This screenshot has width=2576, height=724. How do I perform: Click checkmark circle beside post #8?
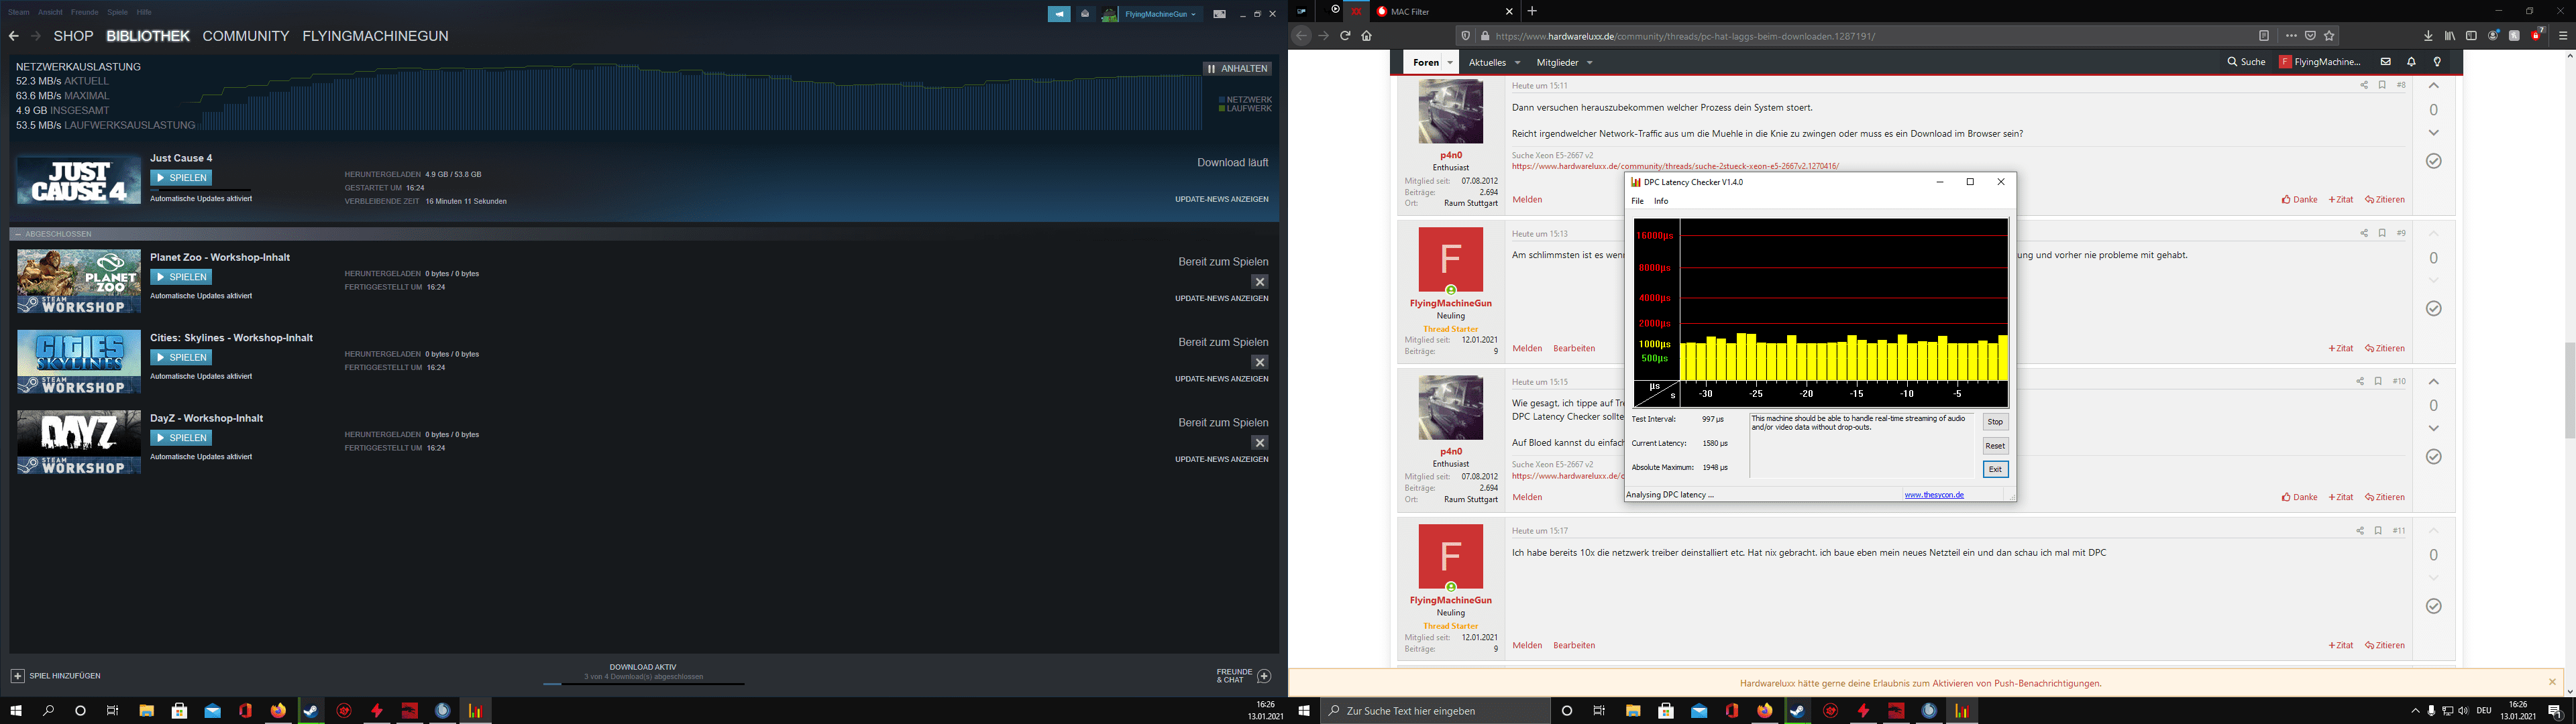coord(2434,161)
